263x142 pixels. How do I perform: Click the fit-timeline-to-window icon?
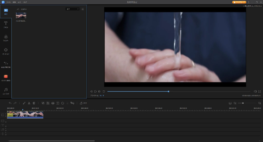pos(230,103)
